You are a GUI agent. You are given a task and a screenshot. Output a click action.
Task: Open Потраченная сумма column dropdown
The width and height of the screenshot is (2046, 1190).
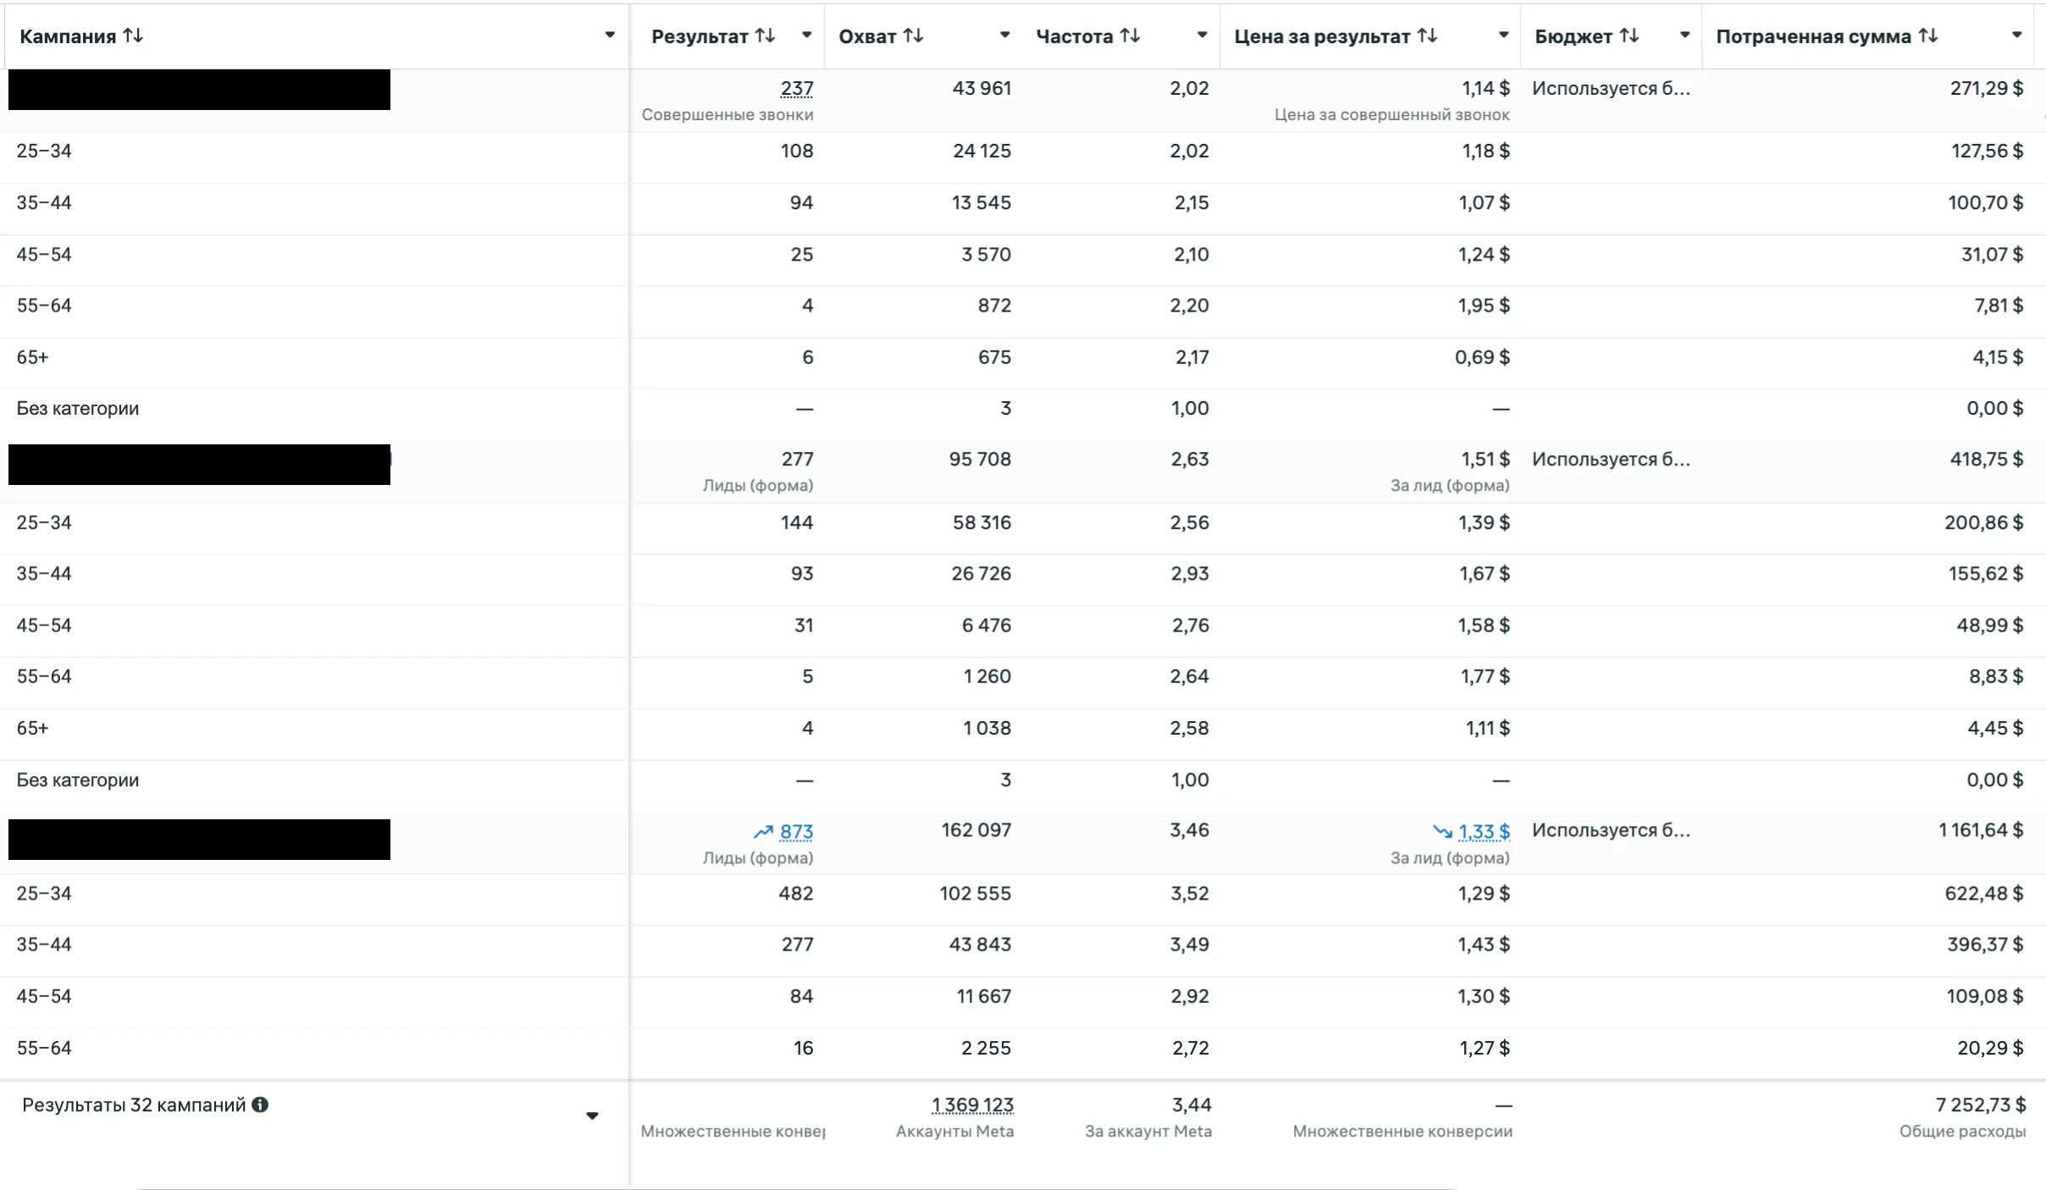2016,36
